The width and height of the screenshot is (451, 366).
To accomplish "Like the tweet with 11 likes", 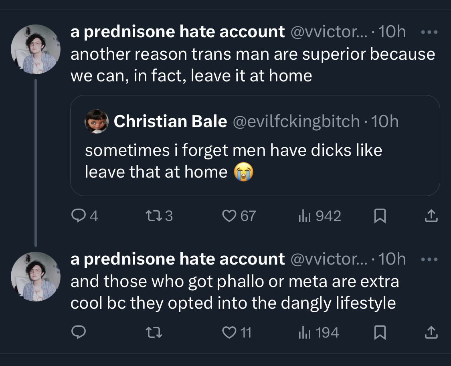I will (237, 332).
